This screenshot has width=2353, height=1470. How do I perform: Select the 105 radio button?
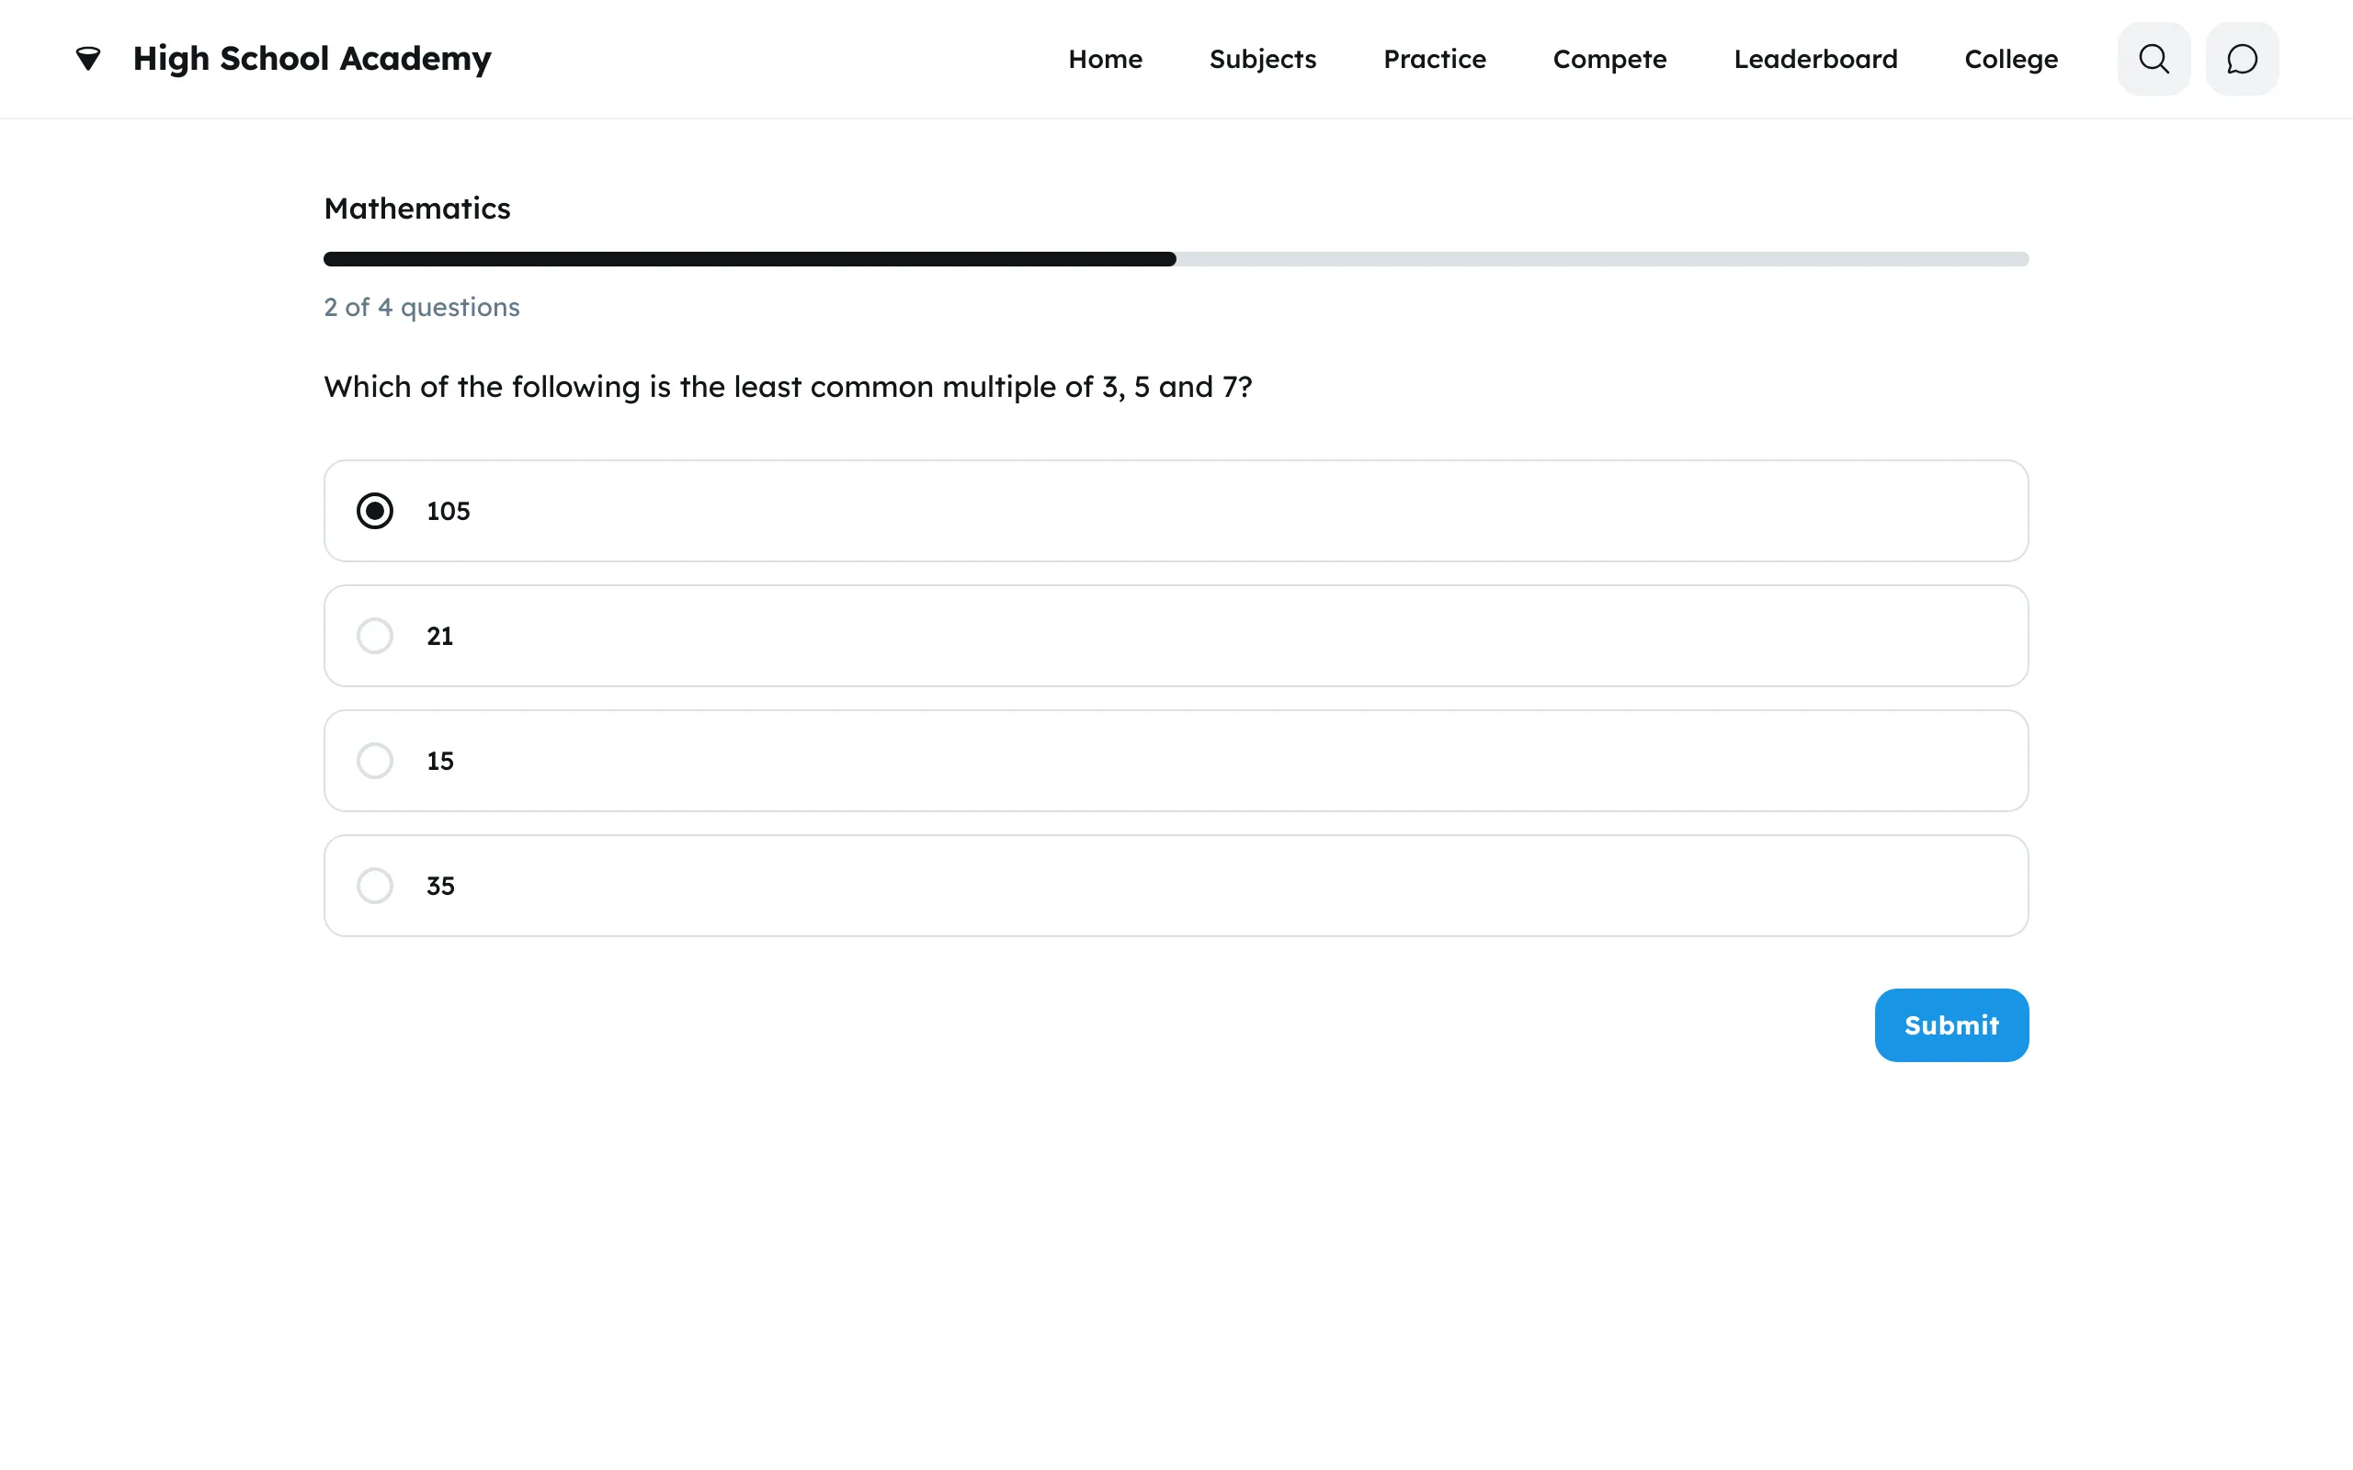tap(374, 511)
